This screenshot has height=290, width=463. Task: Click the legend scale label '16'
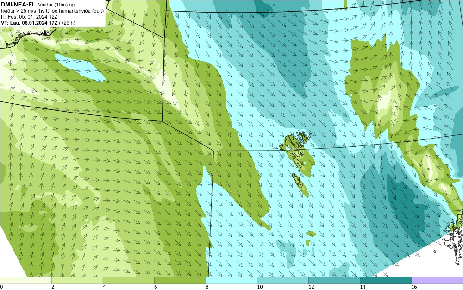(414, 287)
